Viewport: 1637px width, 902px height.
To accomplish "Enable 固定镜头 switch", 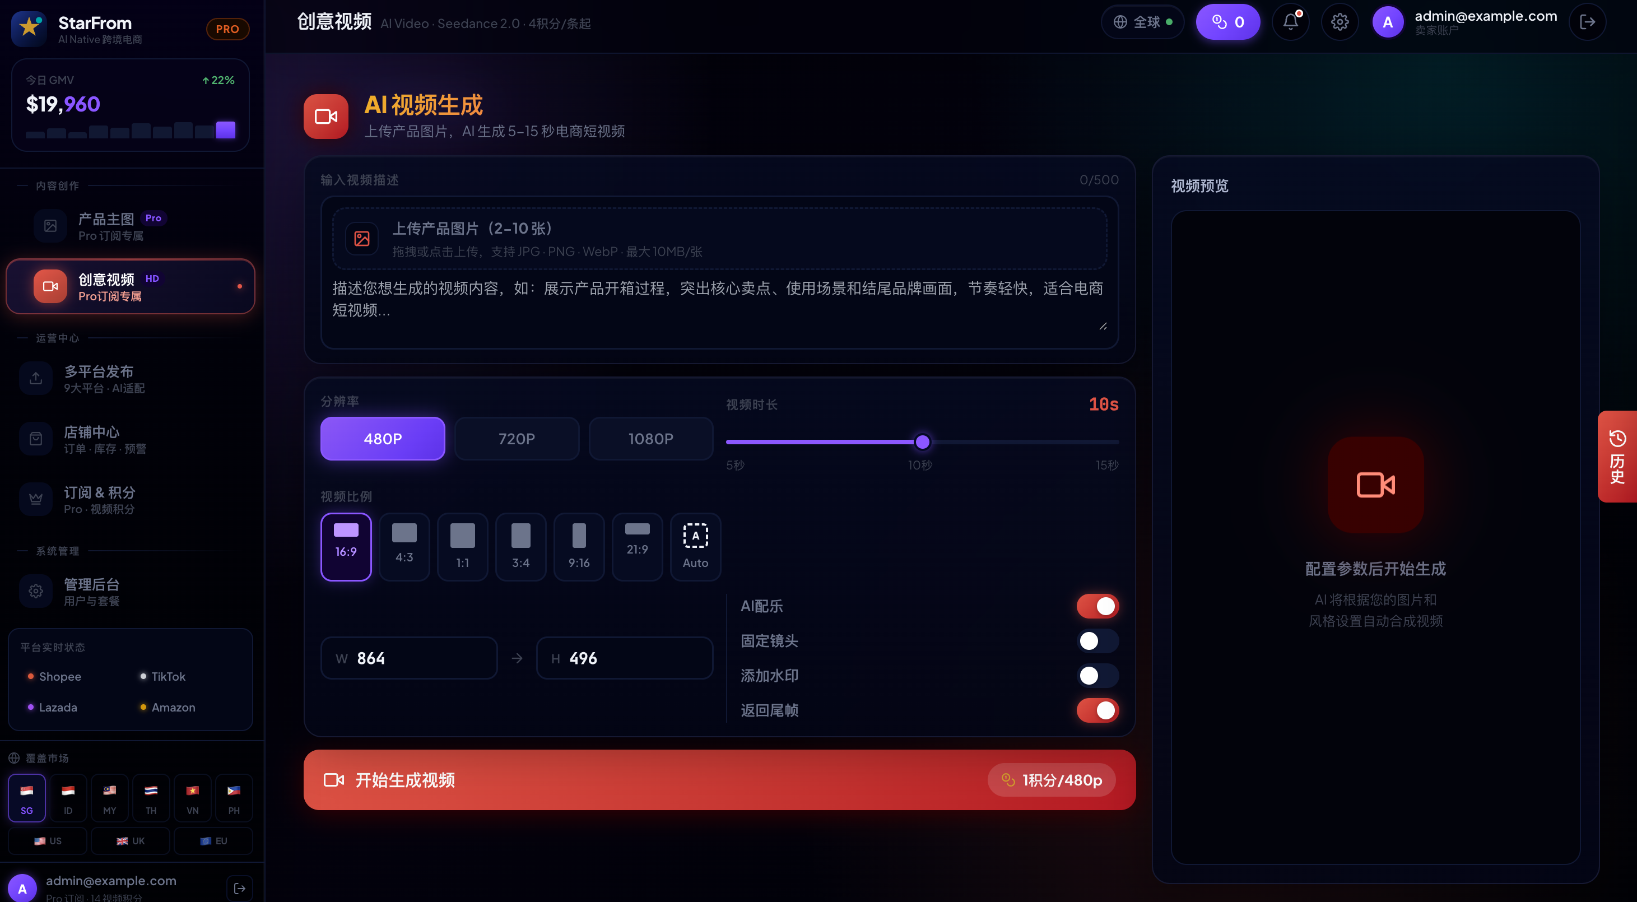I will point(1097,641).
